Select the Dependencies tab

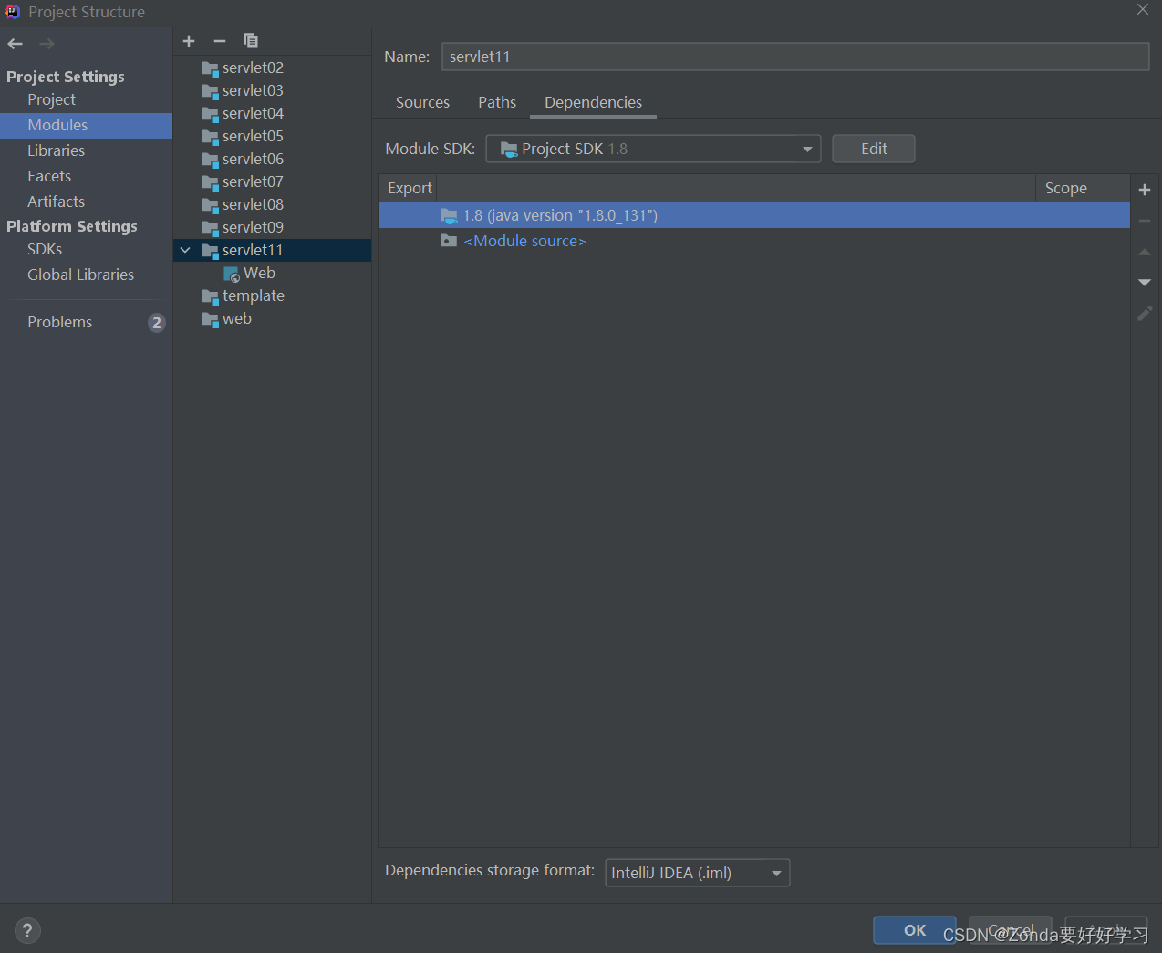point(593,102)
